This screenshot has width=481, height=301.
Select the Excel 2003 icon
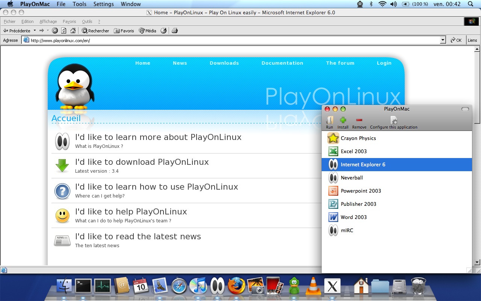click(333, 151)
